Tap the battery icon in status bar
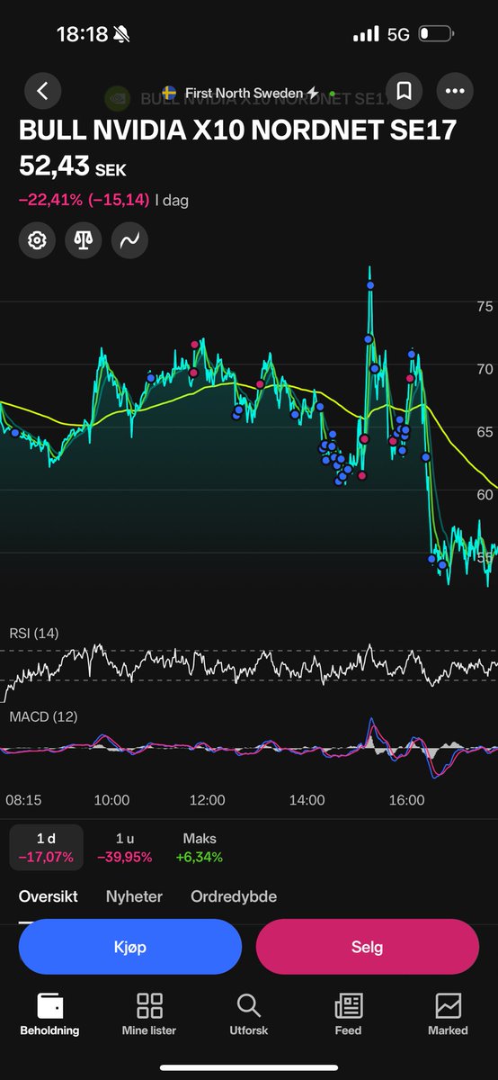This screenshot has height=1080, width=498. tap(436, 34)
